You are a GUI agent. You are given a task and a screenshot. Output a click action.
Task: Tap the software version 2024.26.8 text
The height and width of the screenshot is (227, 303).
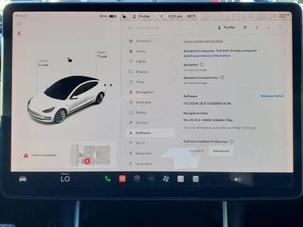[208, 103]
